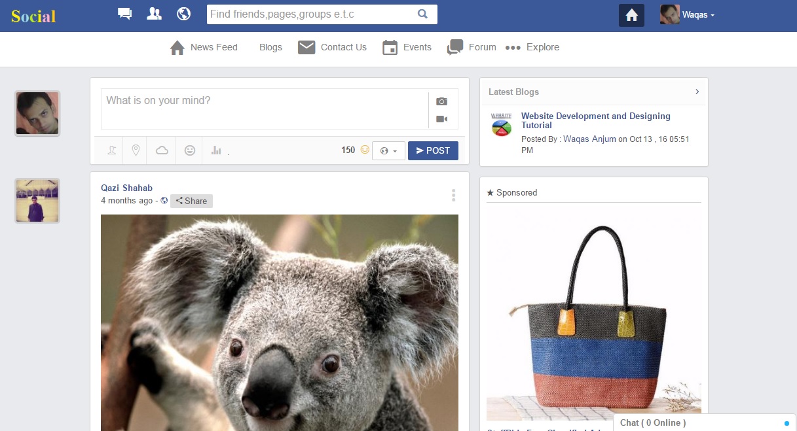Open the Website Development and Designing Tutorial blog

tap(596, 120)
